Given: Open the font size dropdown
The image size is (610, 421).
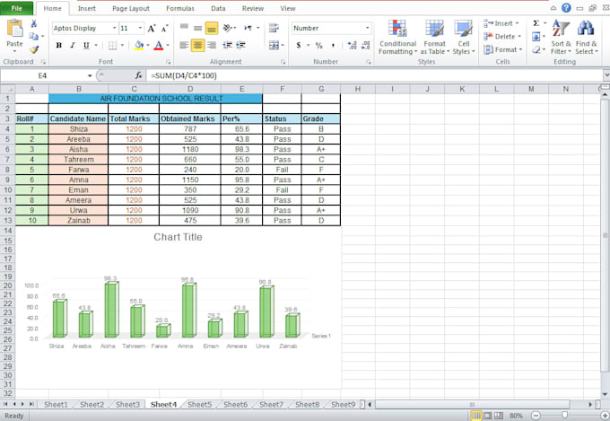Looking at the screenshot, I should [140, 28].
